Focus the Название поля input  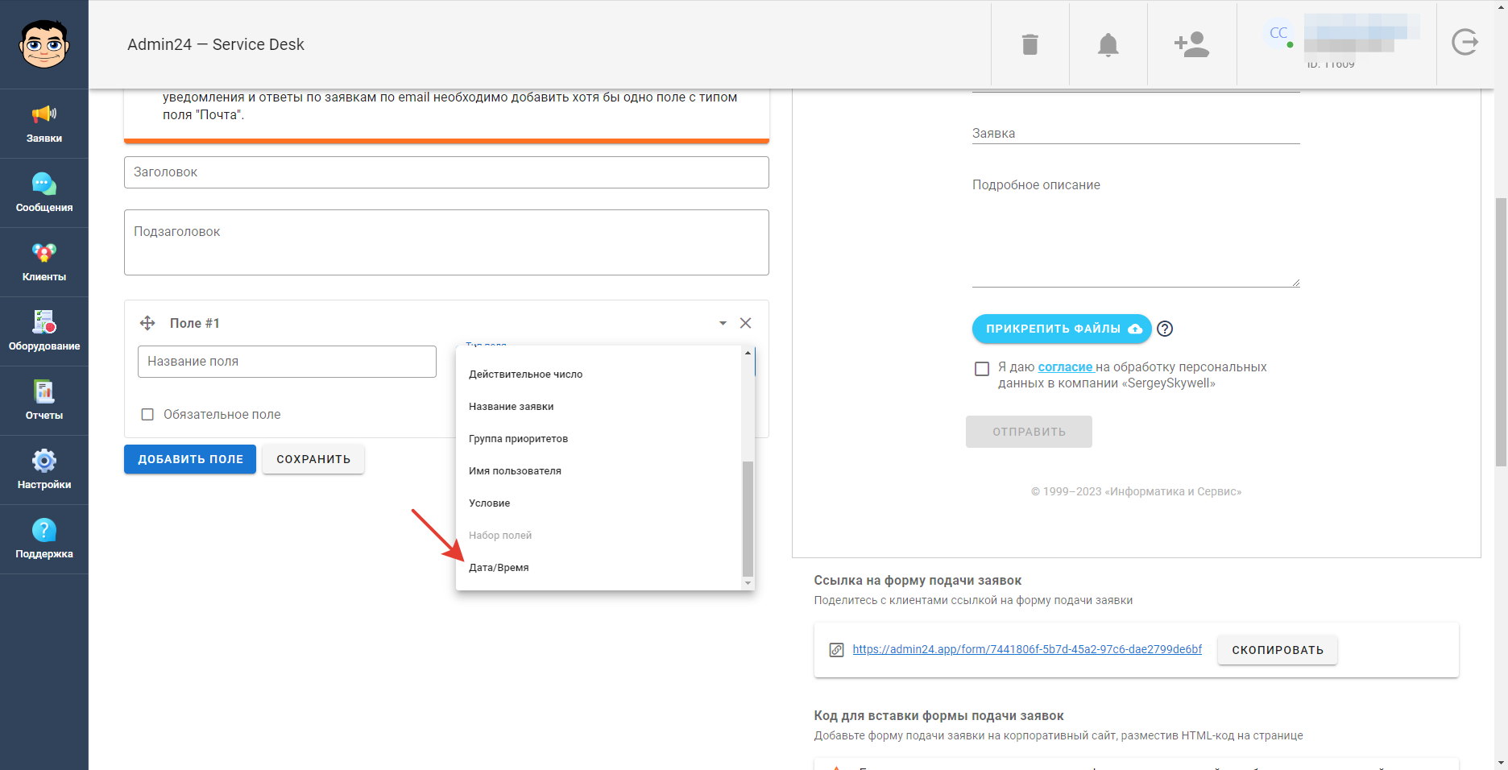[287, 362]
